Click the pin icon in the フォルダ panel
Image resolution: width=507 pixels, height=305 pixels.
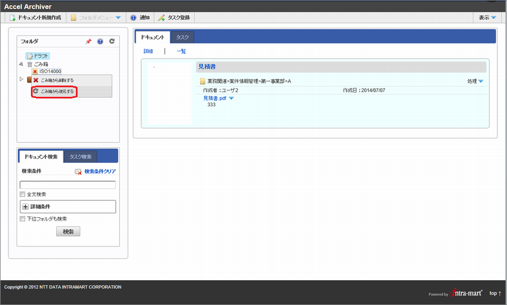tap(88, 42)
